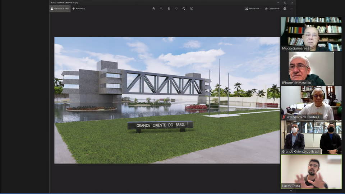Screen dimensions: 345x194
Task: Print the photo
Action: click(x=285, y=9)
